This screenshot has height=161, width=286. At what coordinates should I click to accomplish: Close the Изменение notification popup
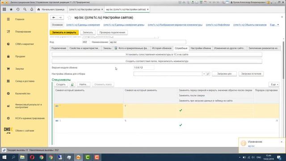tap(282, 142)
